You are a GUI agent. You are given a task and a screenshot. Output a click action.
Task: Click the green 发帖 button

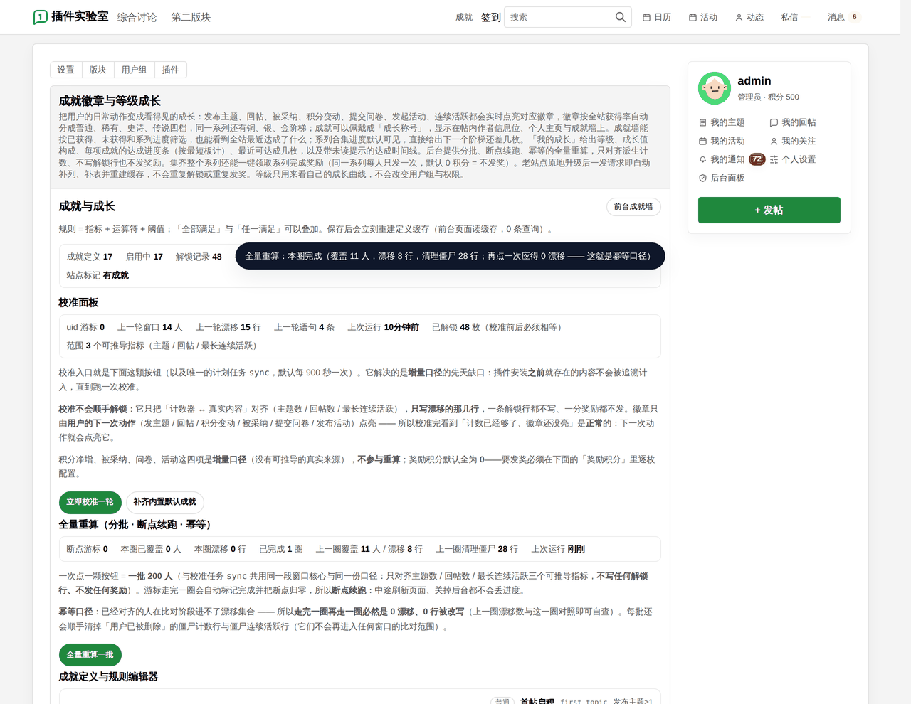(769, 210)
